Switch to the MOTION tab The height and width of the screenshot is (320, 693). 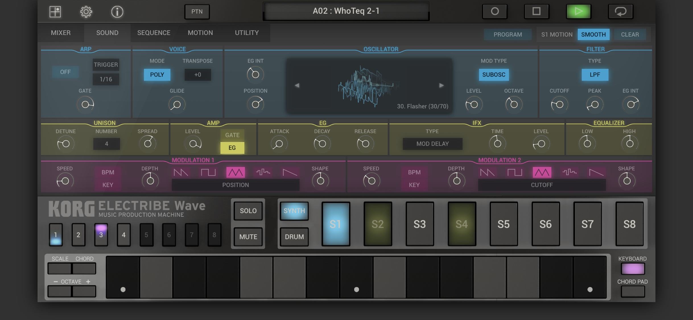(200, 33)
